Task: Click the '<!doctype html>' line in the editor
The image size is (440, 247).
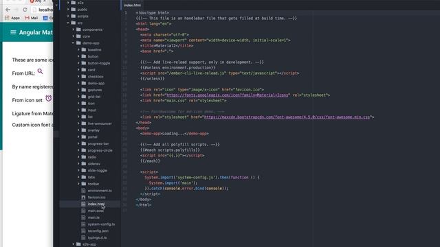Action: point(153,12)
